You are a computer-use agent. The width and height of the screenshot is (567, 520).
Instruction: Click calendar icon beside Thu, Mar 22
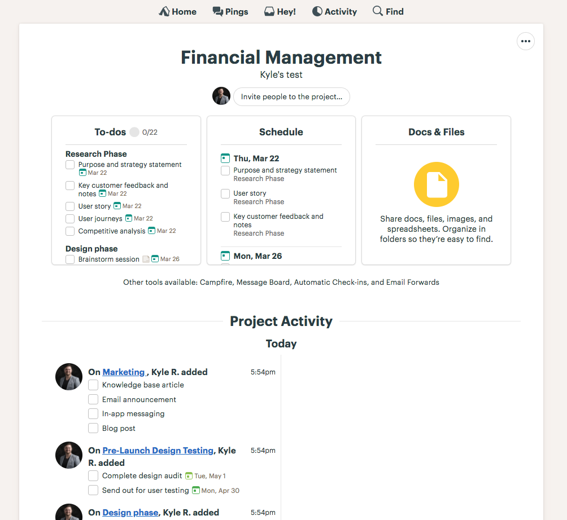pyautogui.click(x=225, y=158)
